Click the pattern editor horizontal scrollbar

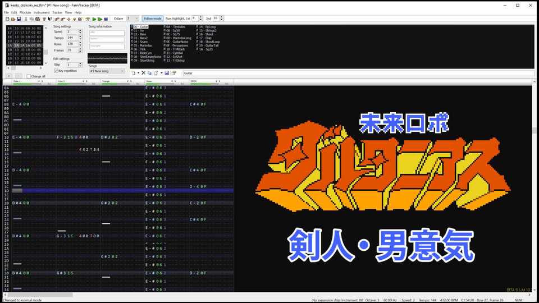269,295
